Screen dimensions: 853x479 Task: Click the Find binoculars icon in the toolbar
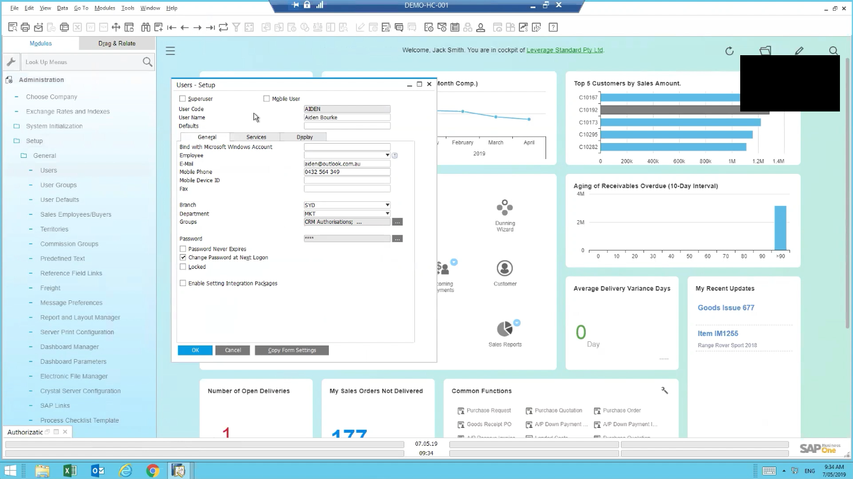[145, 27]
